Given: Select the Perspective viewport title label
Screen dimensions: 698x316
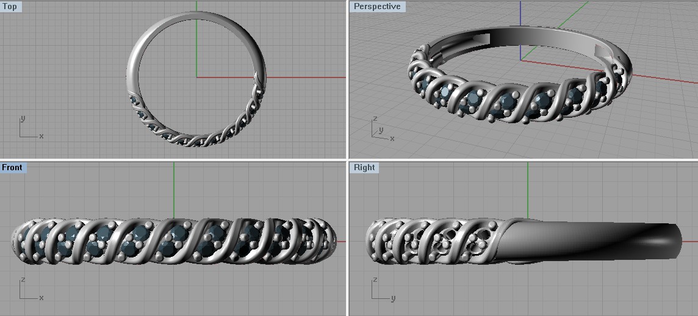Looking at the screenshot, I should pyautogui.click(x=378, y=6).
